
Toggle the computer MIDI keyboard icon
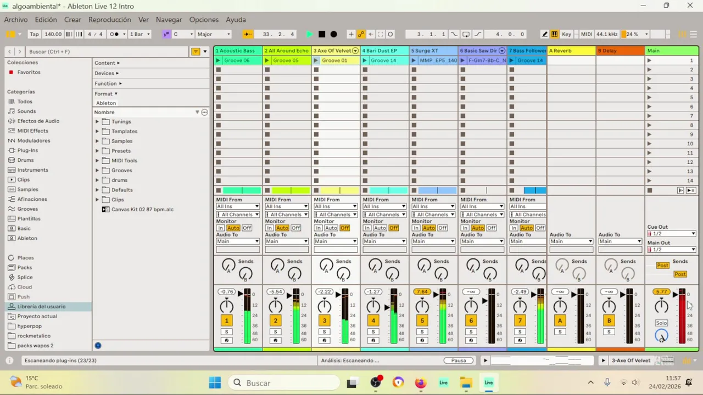coord(555,34)
